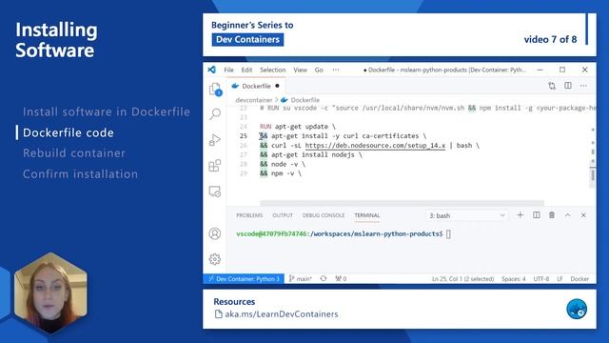609x343 pixels.
Task: Click the VS Code logo icon
Action: [211, 70]
